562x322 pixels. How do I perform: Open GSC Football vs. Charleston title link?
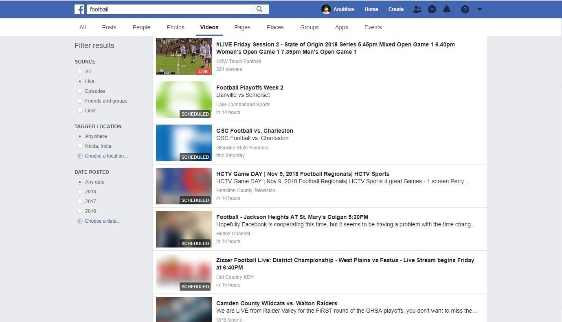point(255,131)
